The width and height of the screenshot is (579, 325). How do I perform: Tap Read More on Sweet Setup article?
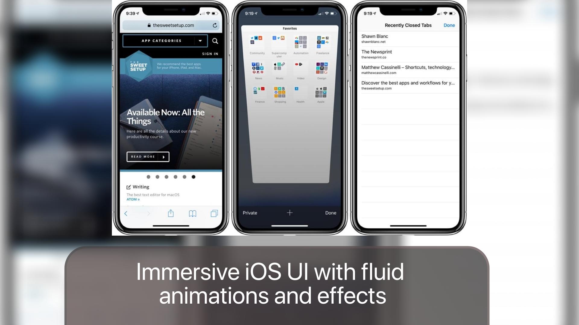[x=147, y=156]
